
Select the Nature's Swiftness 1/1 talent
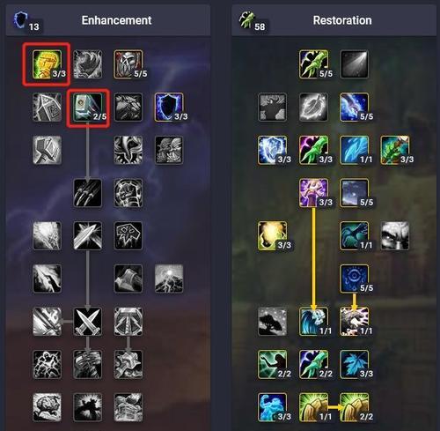(355, 236)
